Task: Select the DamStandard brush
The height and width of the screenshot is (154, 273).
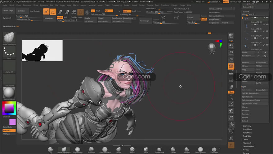Action: 105,150
